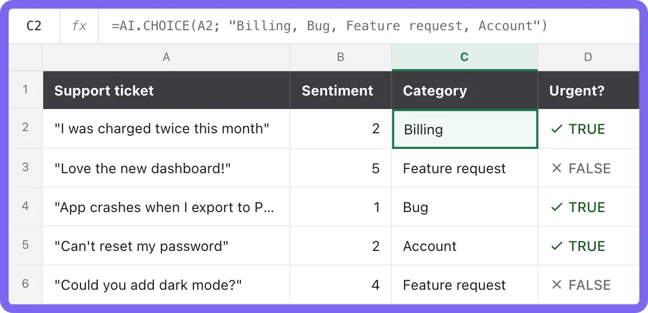Select column D header
Image resolution: width=648 pixels, height=313 pixels.
(x=589, y=57)
